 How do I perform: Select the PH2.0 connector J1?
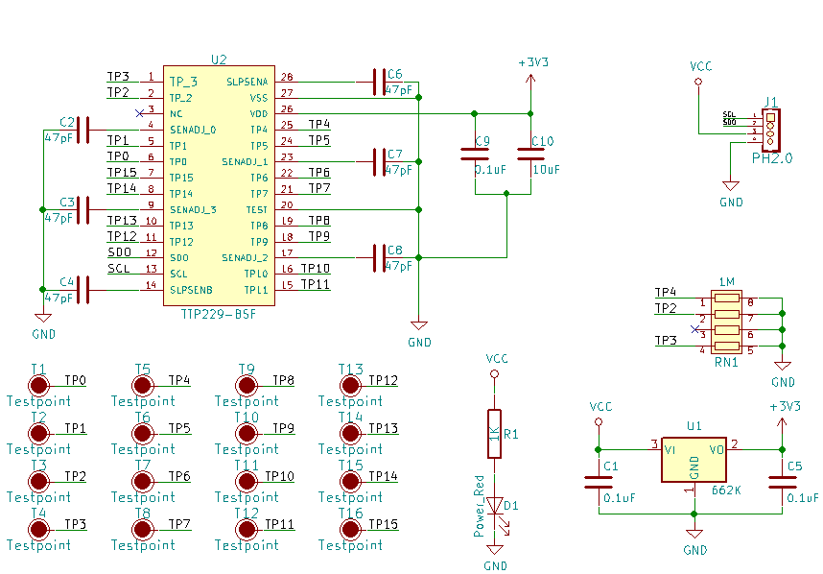(x=770, y=130)
